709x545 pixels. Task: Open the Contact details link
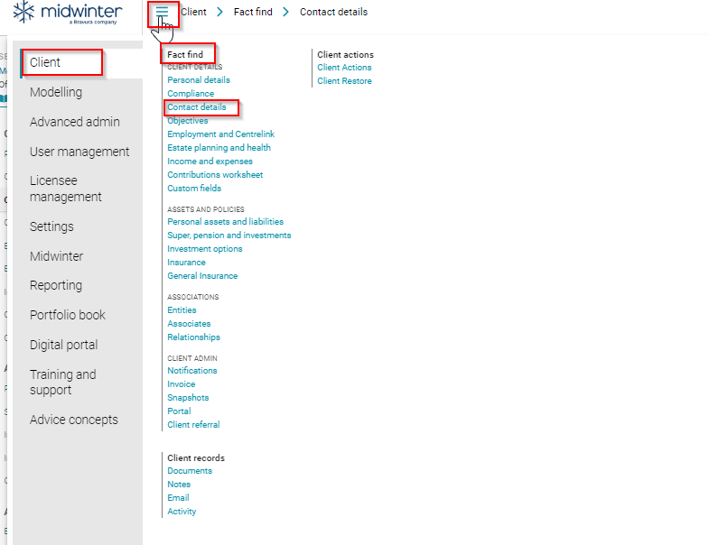click(x=197, y=107)
